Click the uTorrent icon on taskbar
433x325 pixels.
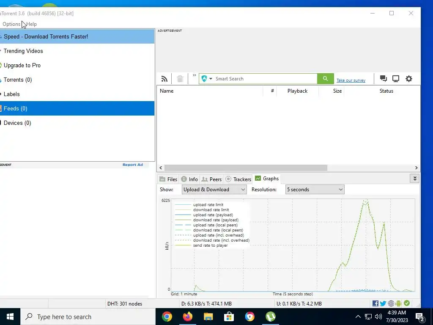point(270,317)
